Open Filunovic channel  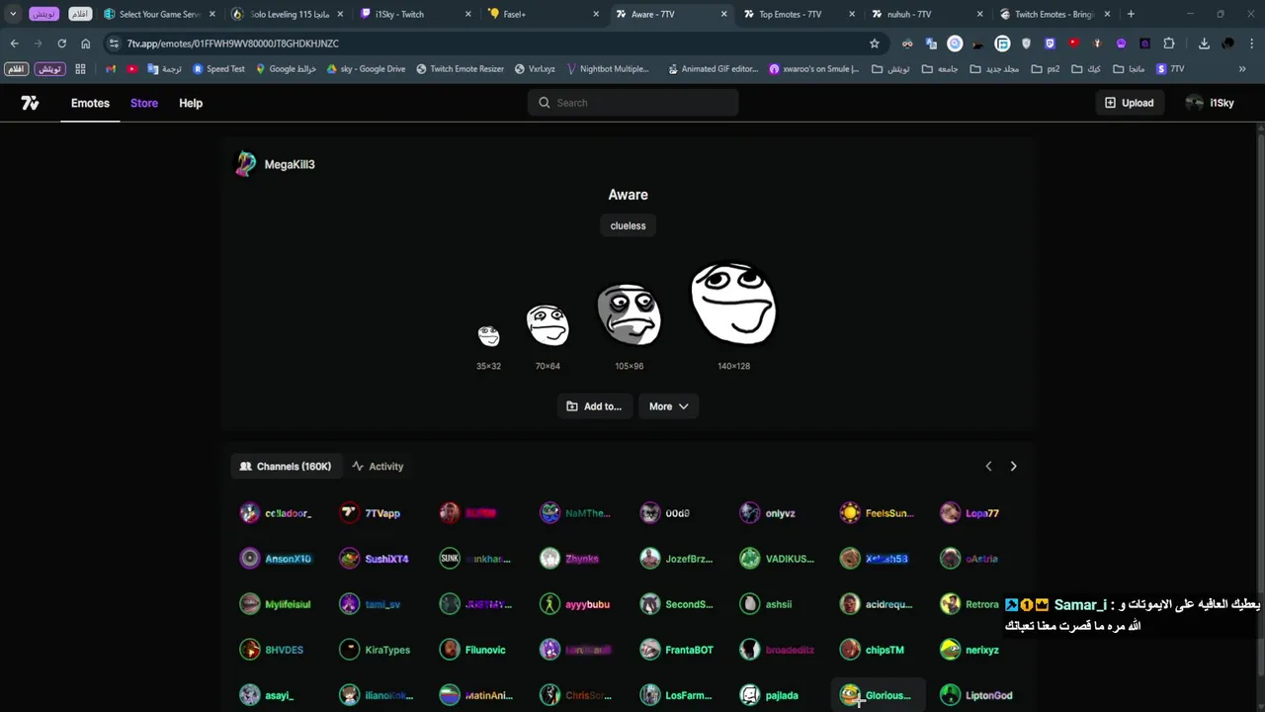click(x=472, y=650)
